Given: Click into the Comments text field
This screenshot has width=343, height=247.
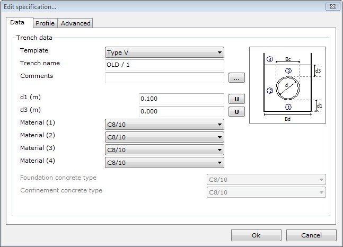Looking at the screenshot, I should click(x=164, y=78).
